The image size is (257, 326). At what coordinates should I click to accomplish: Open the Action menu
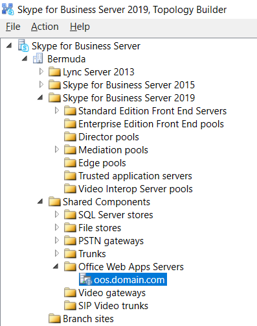coord(45,27)
